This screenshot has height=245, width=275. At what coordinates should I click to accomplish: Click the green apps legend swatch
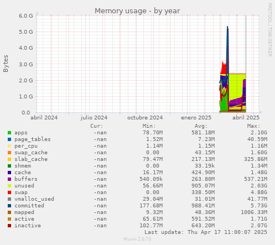point(9,133)
